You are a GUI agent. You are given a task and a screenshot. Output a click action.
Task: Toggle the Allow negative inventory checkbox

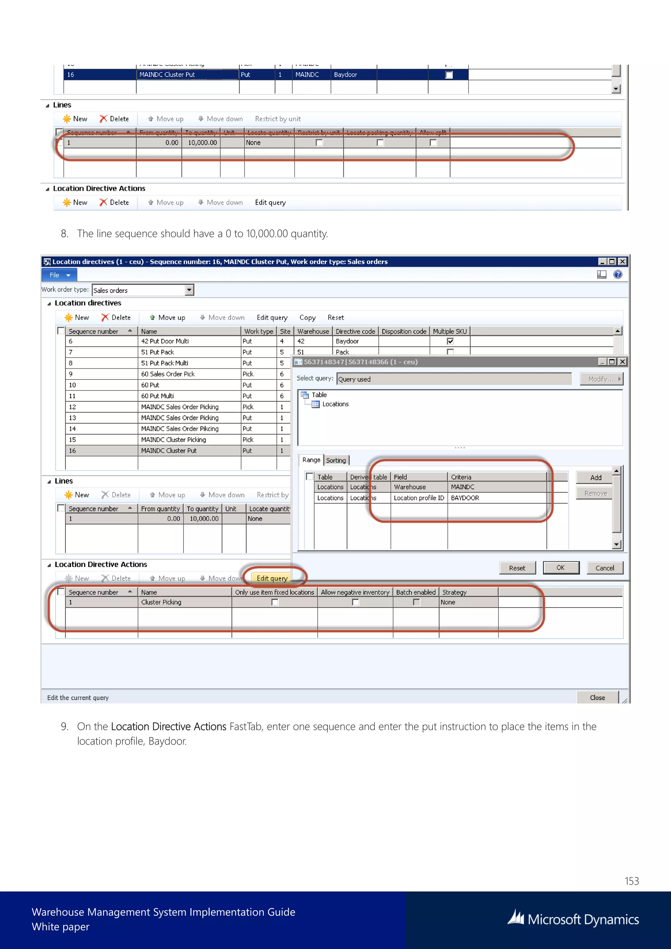tap(355, 602)
